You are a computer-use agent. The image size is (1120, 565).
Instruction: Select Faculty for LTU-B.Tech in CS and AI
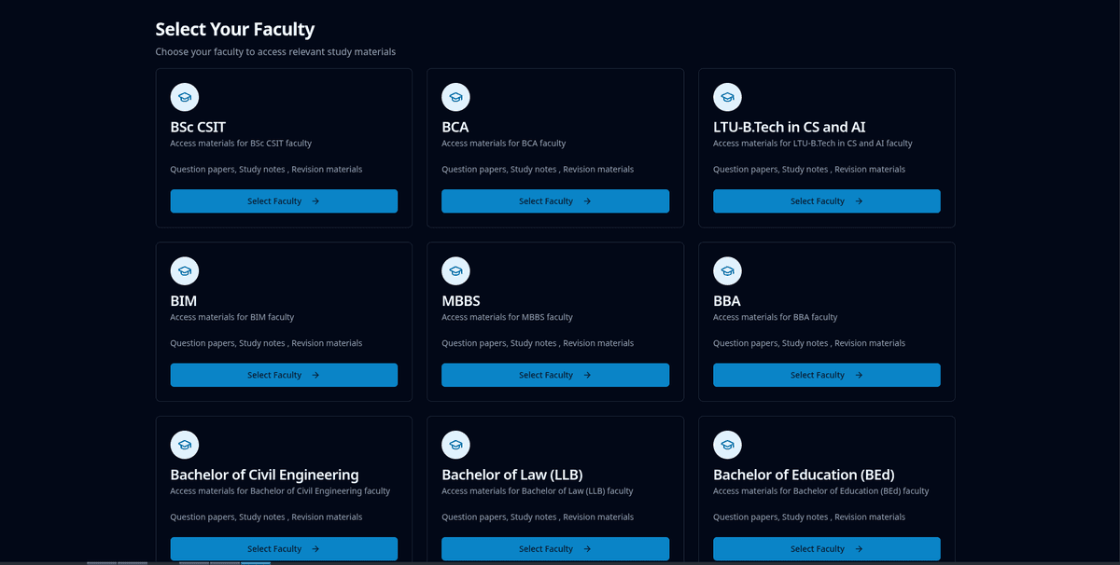coord(827,200)
